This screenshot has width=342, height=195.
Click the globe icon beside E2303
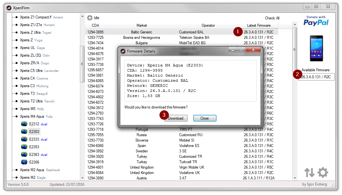pyautogui.click(x=24, y=132)
